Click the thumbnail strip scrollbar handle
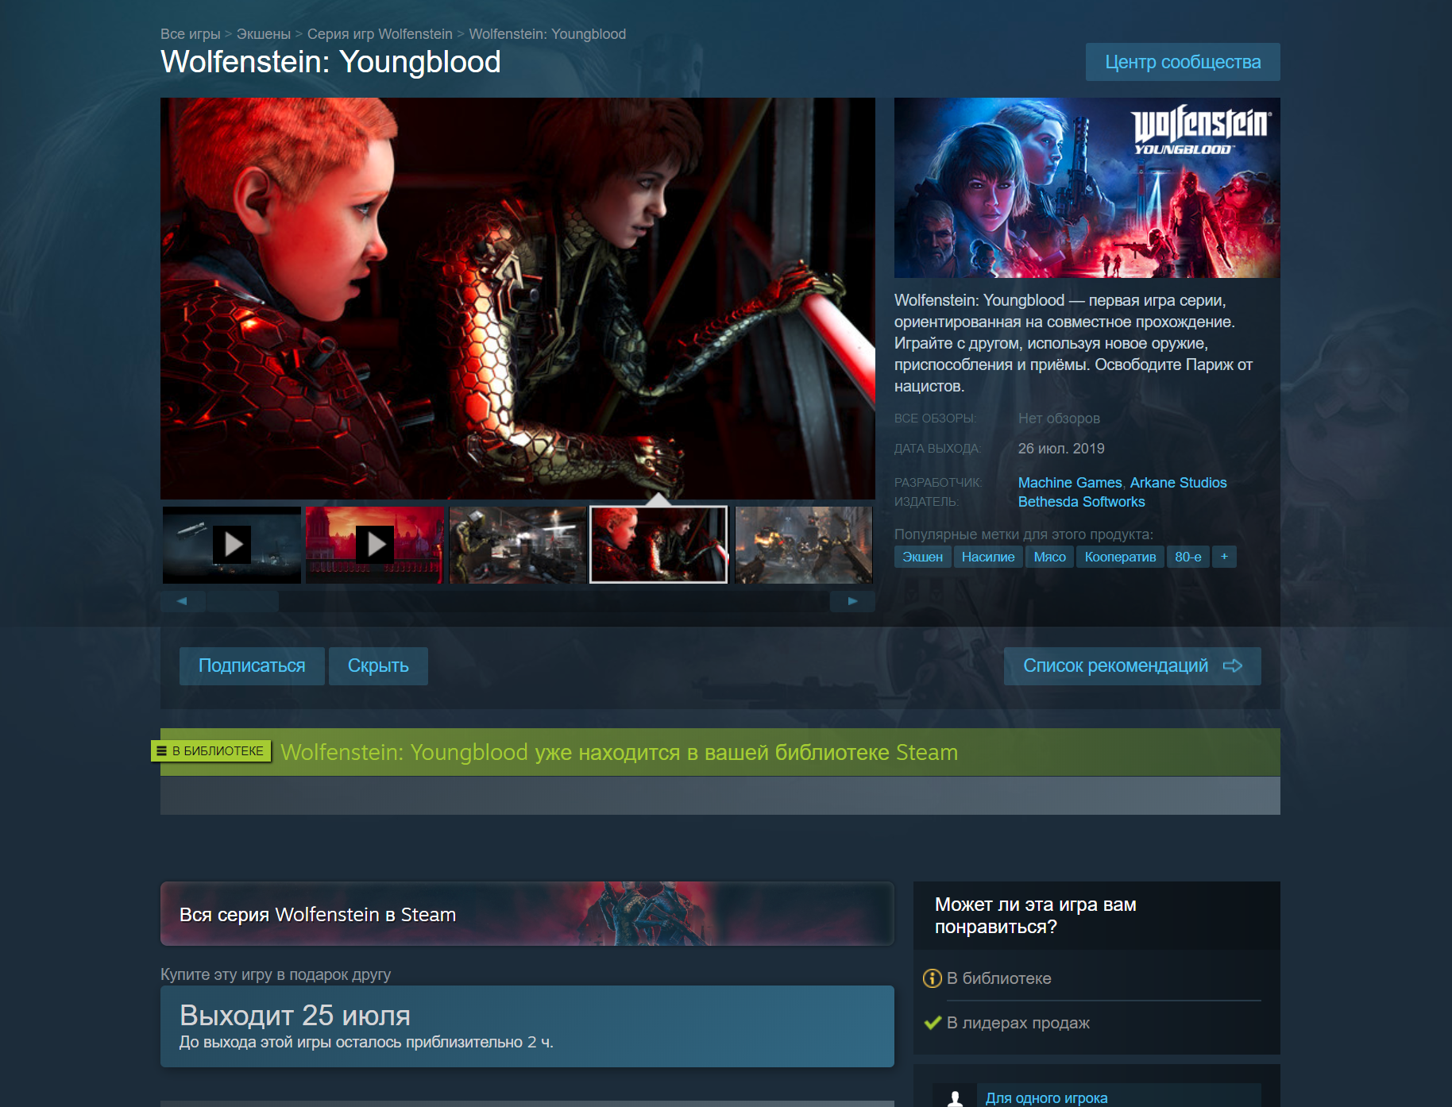The height and width of the screenshot is (1107, 1452). coord(242,601)
